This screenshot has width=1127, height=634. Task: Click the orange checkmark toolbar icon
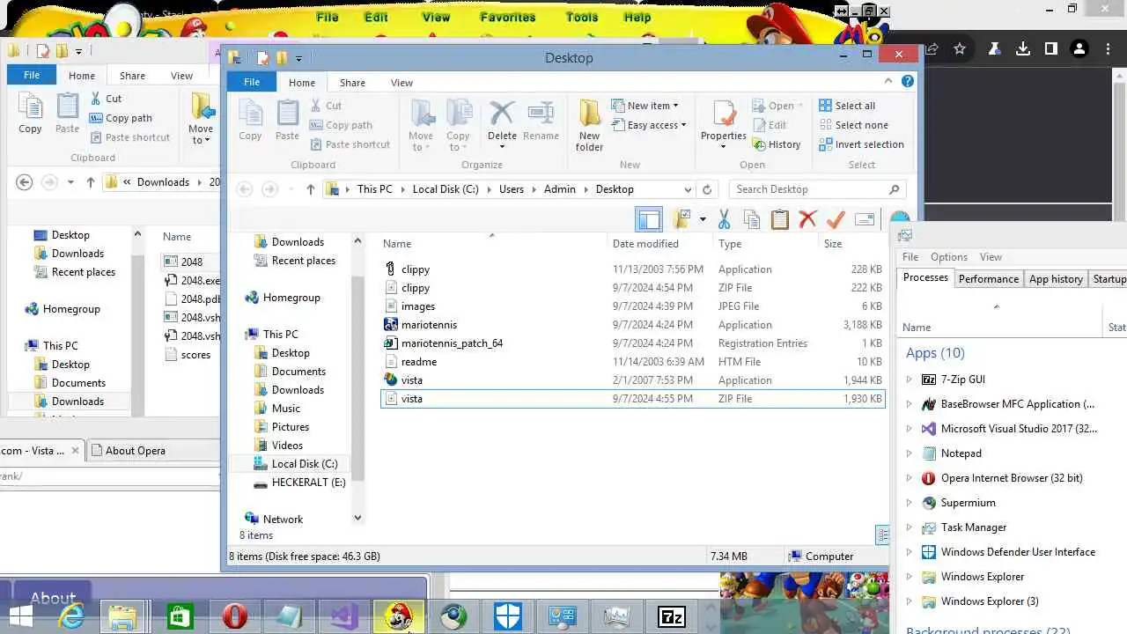point(836,219)
